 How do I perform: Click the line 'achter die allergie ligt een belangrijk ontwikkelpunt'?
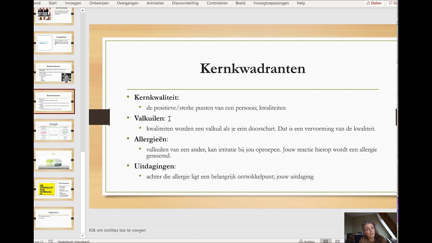[x=230, y=177]
